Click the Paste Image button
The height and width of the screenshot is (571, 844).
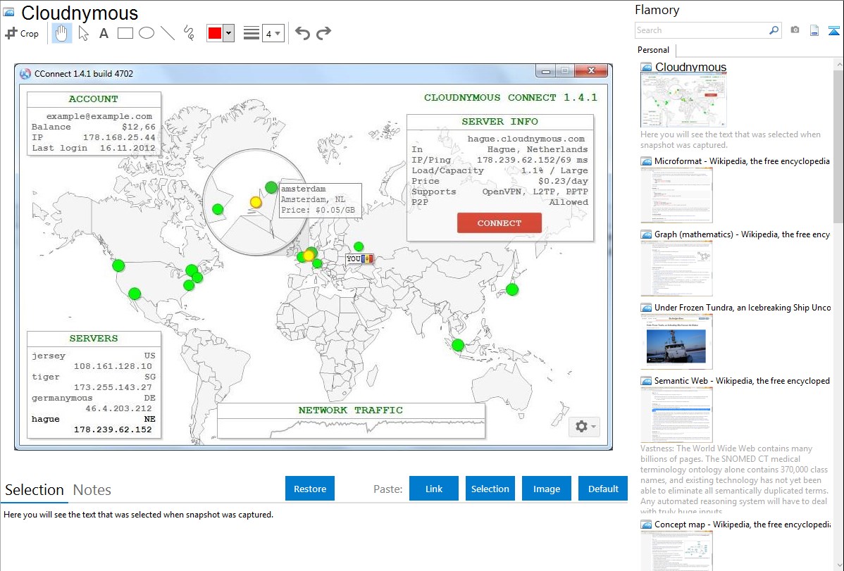click(x=547, y=489)
